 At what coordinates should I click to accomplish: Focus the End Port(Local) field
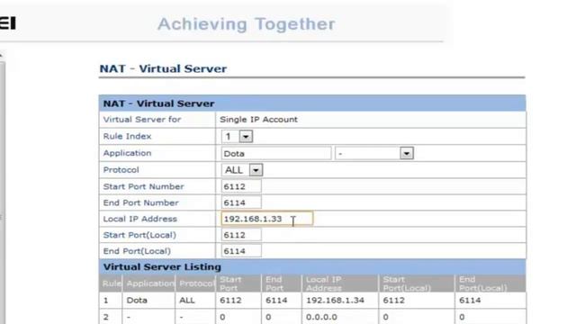pos(241,251)
